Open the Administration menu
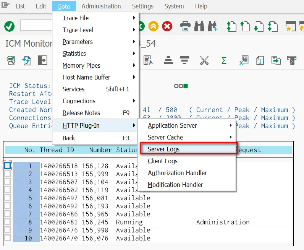This screenshot has width=304, height=250. 101,6
